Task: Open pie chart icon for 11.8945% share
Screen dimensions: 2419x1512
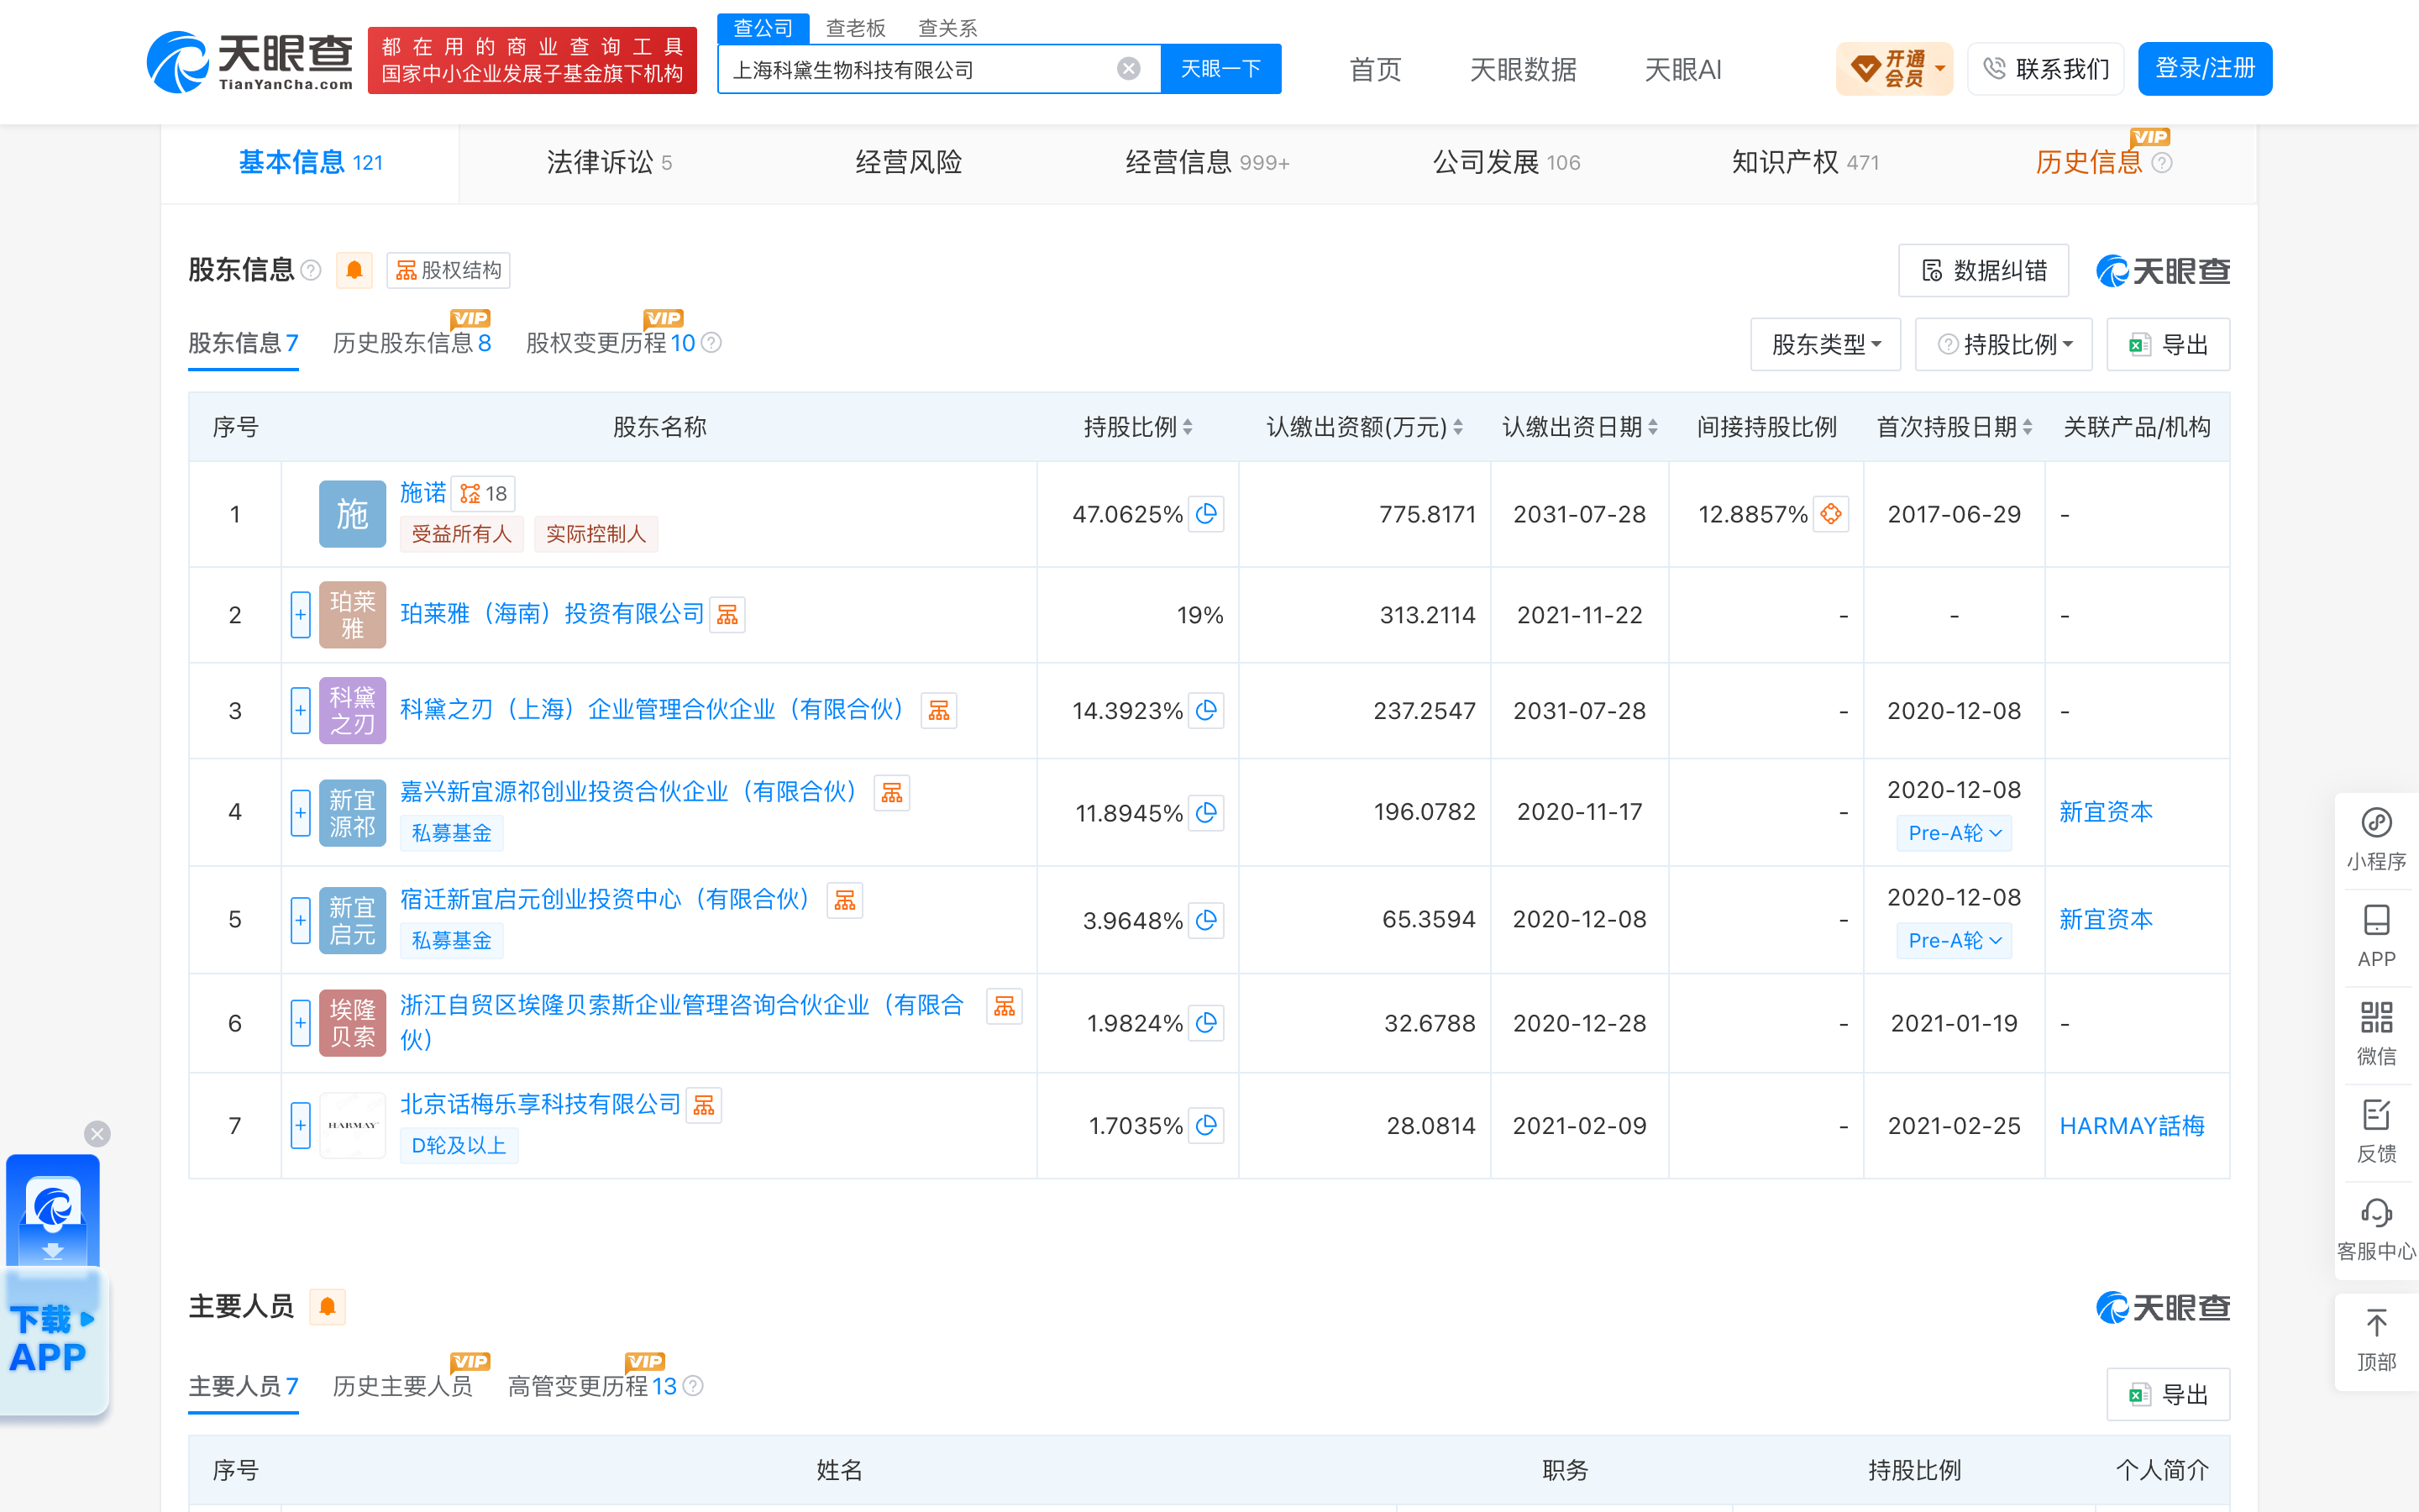Action: pyautogui.click(x=1206, y=813)
